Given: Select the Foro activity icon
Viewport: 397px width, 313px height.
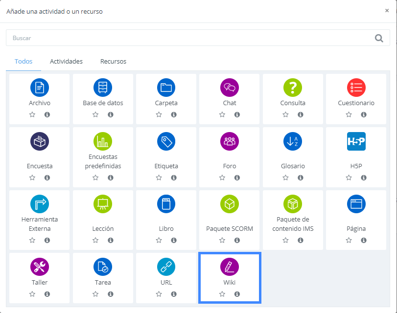Looking at the screenshot, I should pyautogui.click(x=230, y=141).
